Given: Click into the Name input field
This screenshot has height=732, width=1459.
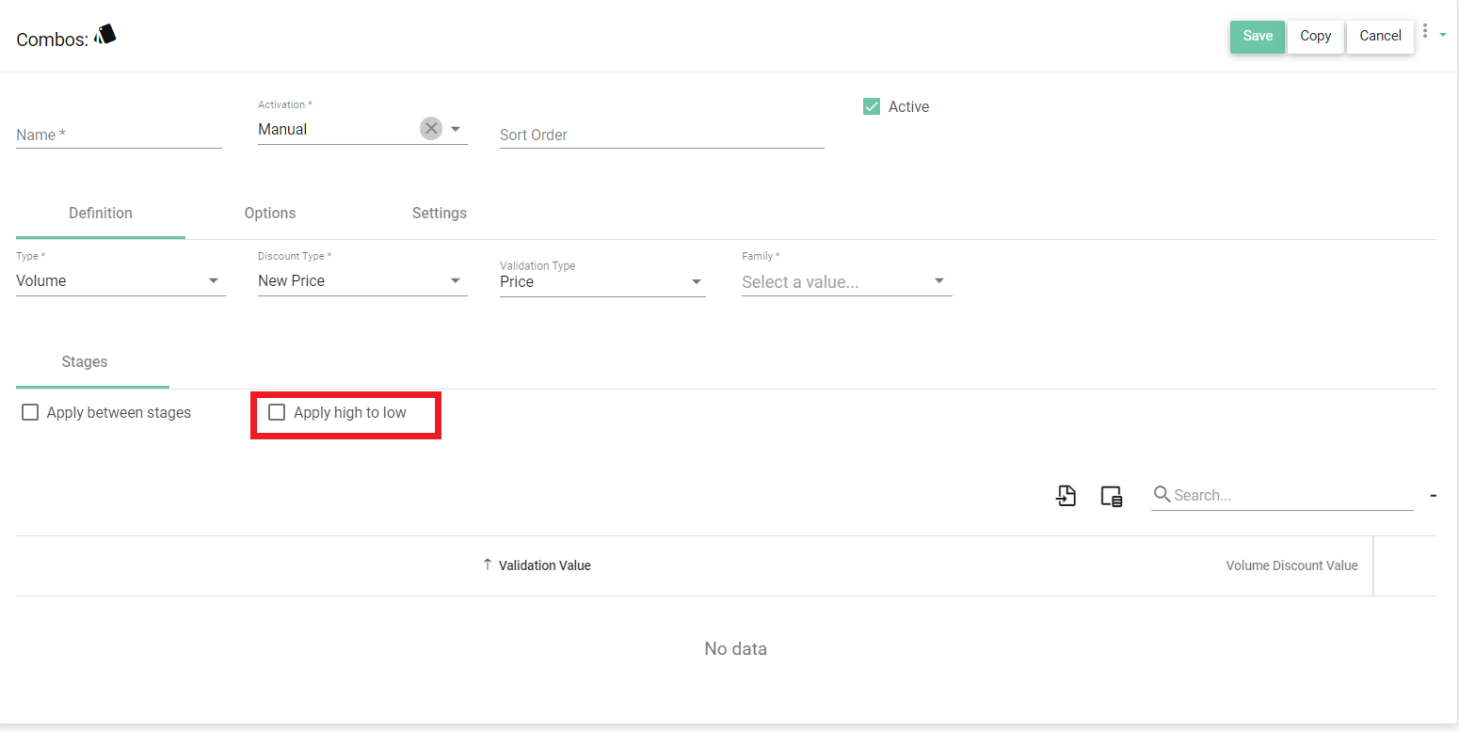Looking at the screenshot, I should [x=119, y=135].
